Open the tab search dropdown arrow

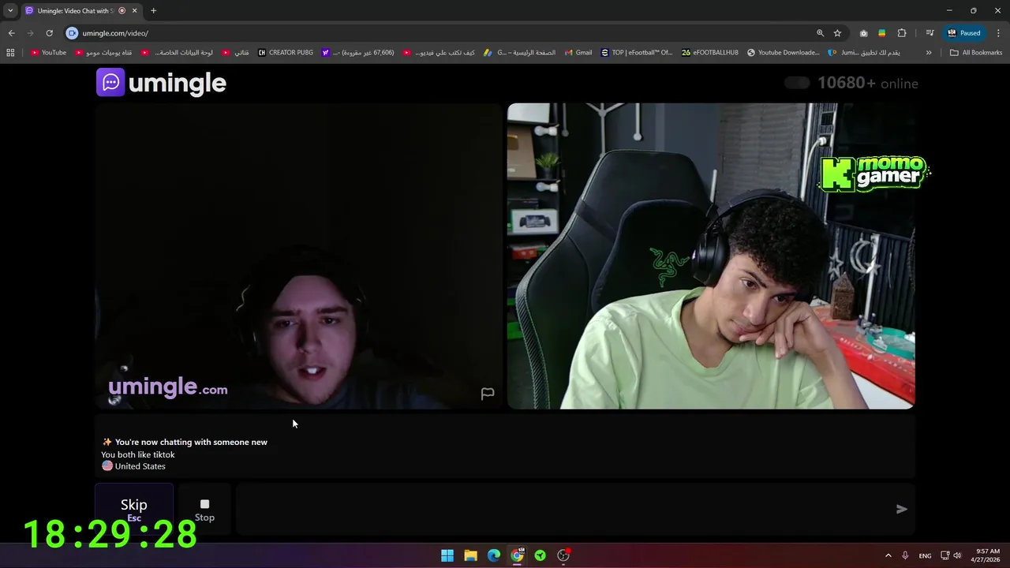tap(10, 11)
